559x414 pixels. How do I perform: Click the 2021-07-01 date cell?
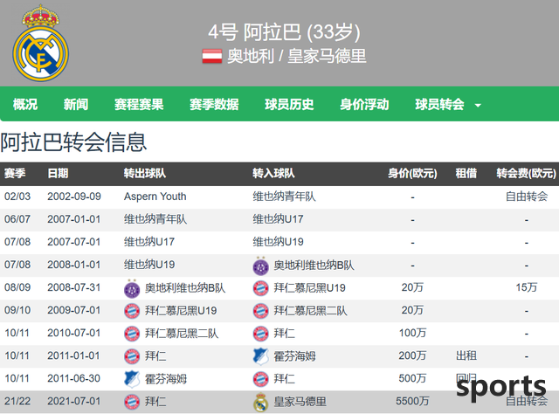73,401
